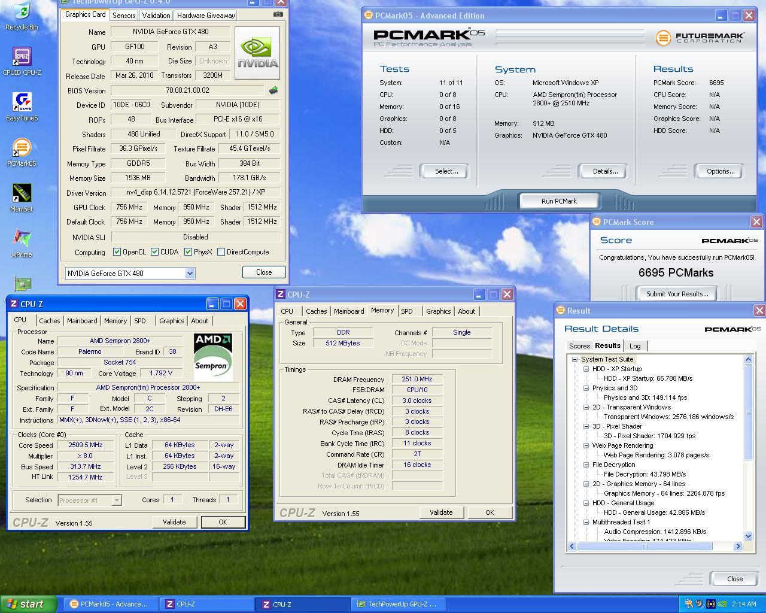This screenshot has width=766, height=613.
Task: Click Close button in Result Details window
Action: tap(735, 579)
